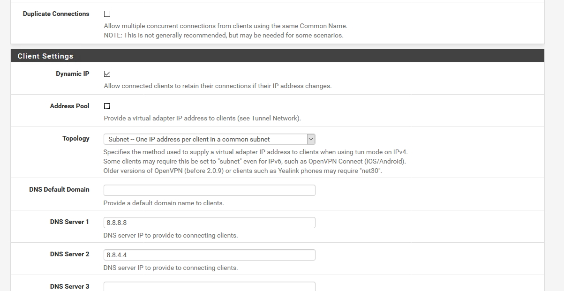564x291 pixels.
Task: Click the DNS Server 1 field
Action: (x=209, y=223)
